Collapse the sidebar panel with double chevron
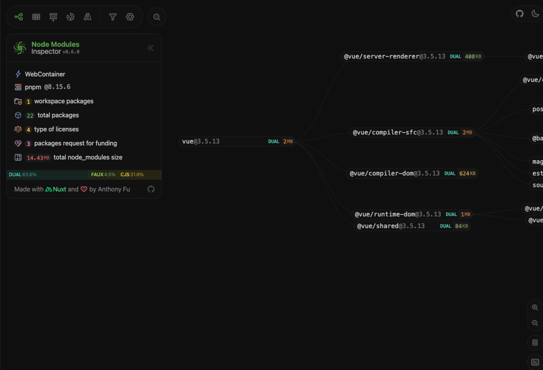This screenshot has height=370, width=543. coord(150,48)
